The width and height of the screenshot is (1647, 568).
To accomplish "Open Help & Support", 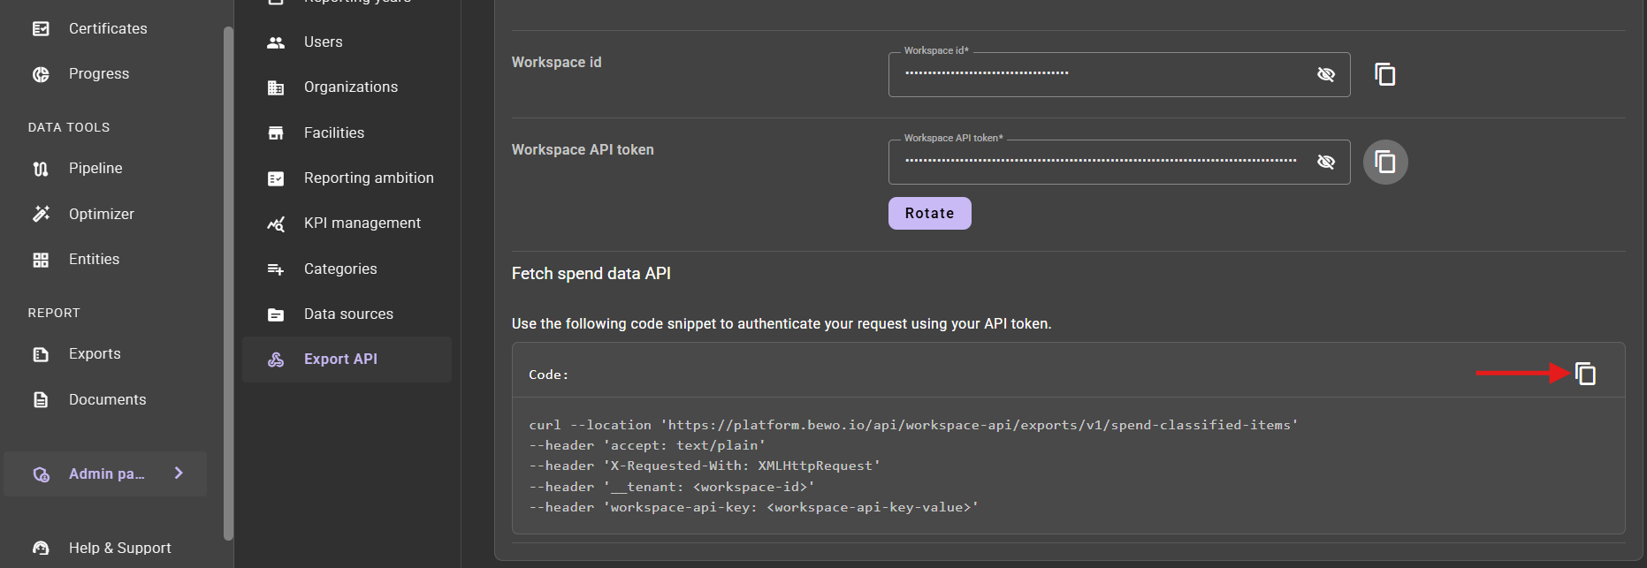I will point(119,548).
